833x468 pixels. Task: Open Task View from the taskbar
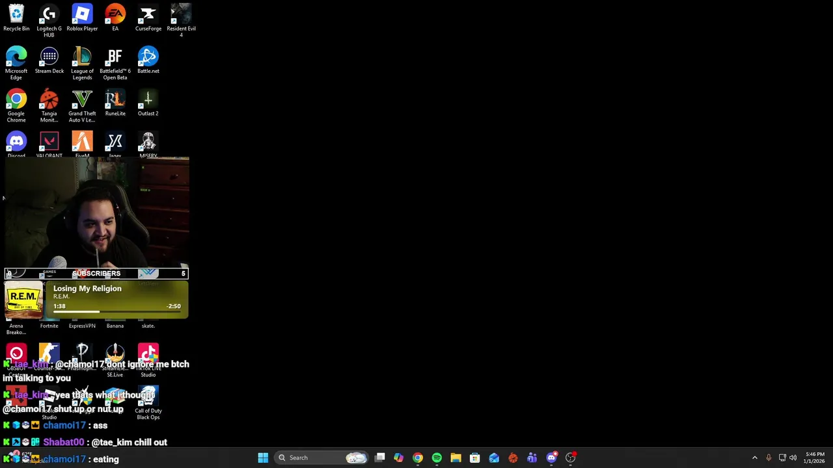click(x=380, y=458)
